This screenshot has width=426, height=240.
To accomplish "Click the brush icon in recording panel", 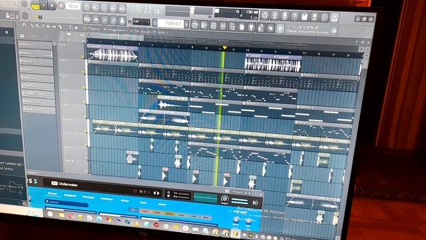I will (x=105, y=19).
